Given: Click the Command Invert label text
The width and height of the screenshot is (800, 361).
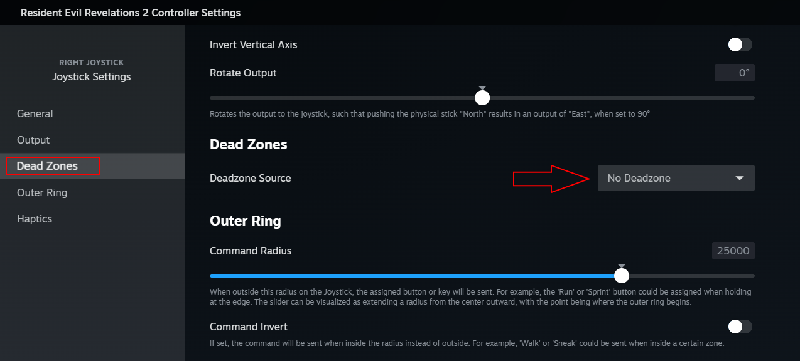Looking at the screenshot, I should [x=249, y=327].
